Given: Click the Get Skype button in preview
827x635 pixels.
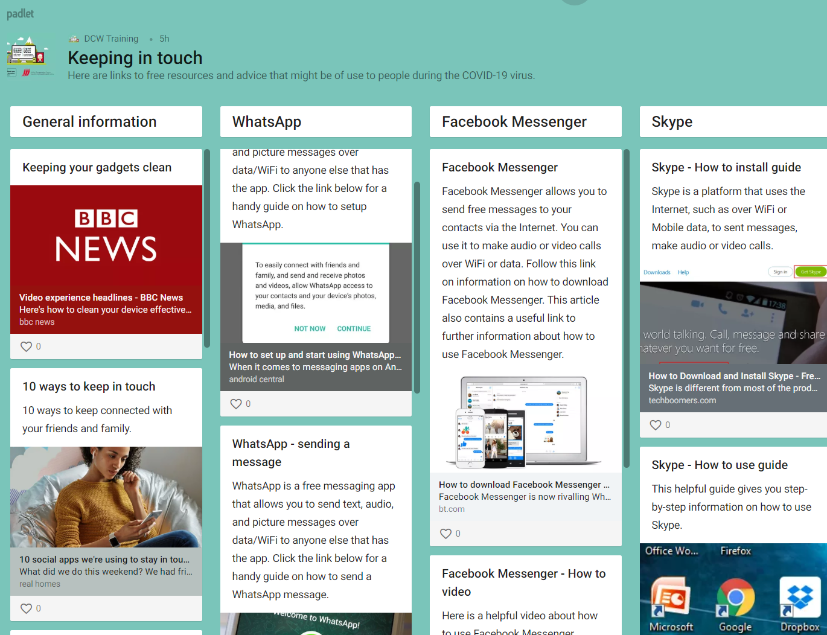Looking at the screenshot, I should (x=811, y=272).
